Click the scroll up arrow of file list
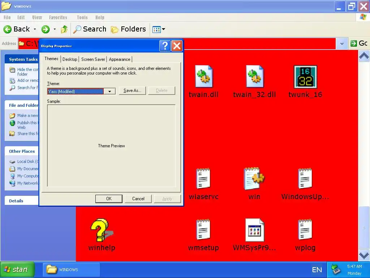The width and height of the screenshot is (370, 278). click(364, 56)
